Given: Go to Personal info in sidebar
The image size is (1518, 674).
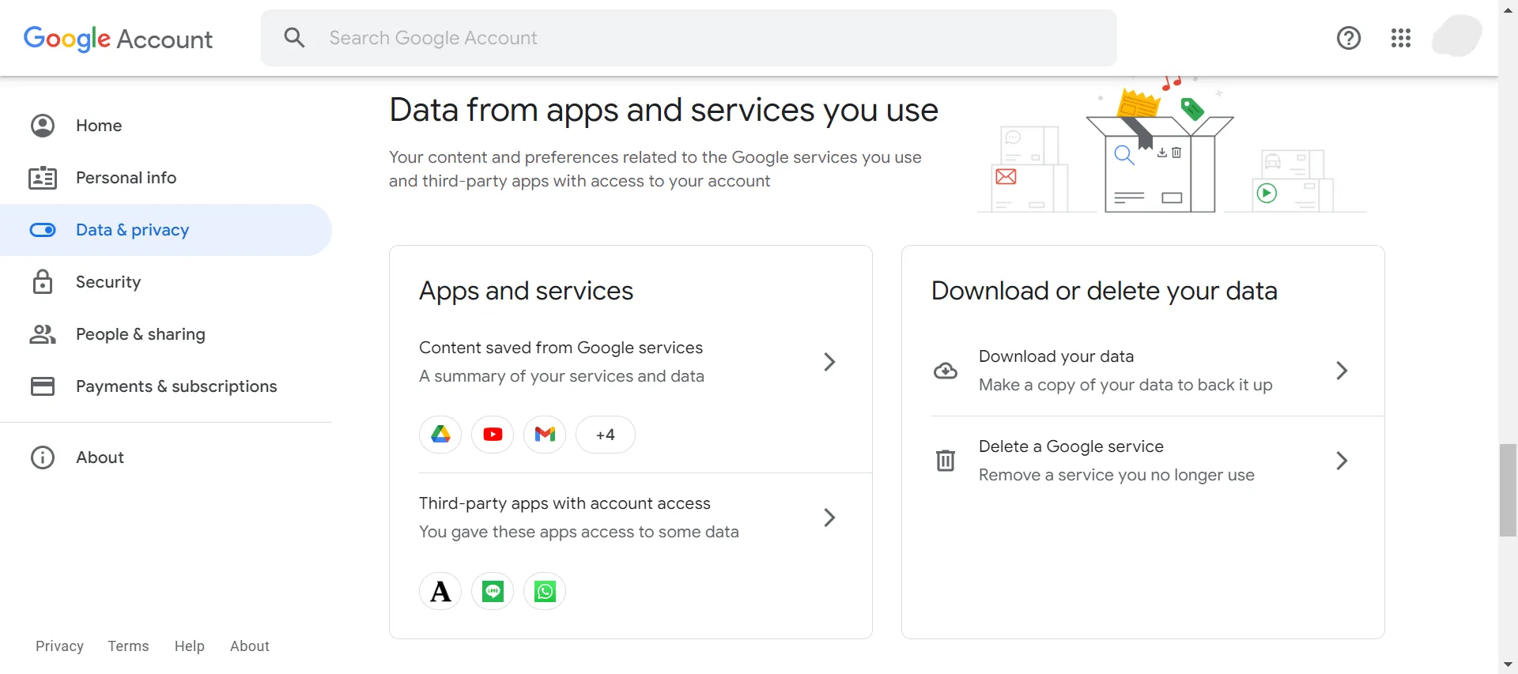Looking at the screenshot, I should point(126,178).
